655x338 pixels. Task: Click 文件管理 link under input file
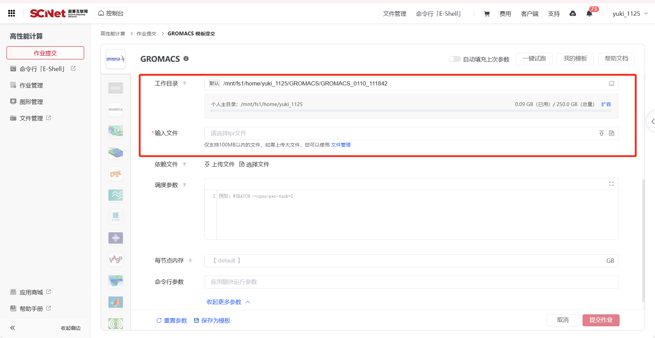pos(341,145)
